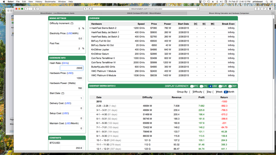Screen dimensions: 276x155
Task: Click the Electricity Price input field
Action: pyautogui.click(x=71, y=38)
